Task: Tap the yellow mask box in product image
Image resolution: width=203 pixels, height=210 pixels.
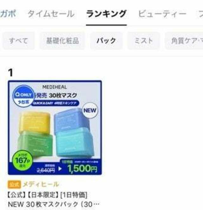Action: [x=34, y=122]
